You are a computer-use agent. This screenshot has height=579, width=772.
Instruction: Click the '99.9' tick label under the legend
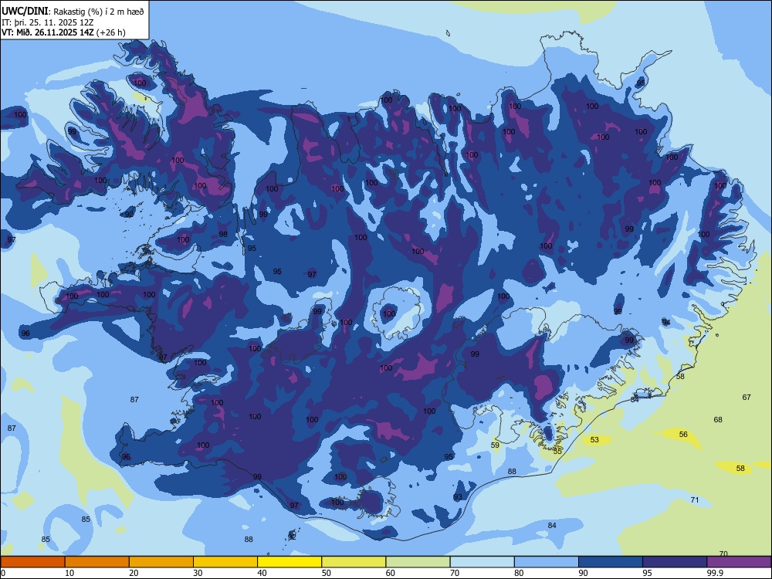[x=714, y=573]
